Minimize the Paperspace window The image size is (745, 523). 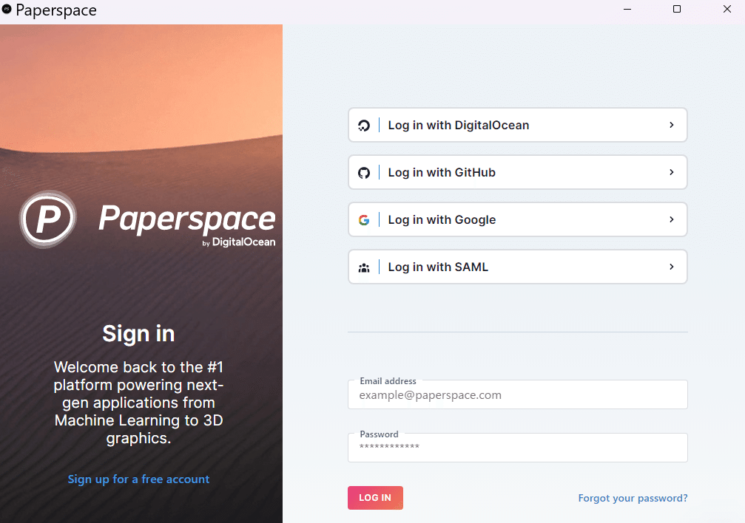coord(627,9)
